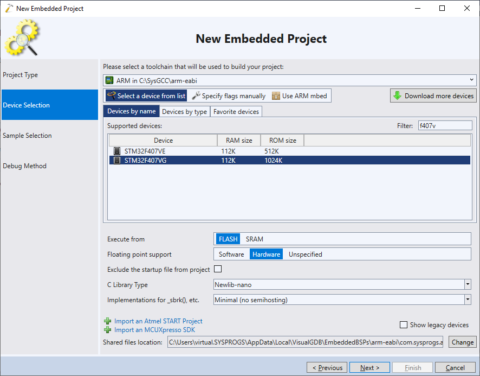Expand the _sbrk() implementations dropdown arrow
Viewport: 480px width, 376px height.
tap(468, 299)
